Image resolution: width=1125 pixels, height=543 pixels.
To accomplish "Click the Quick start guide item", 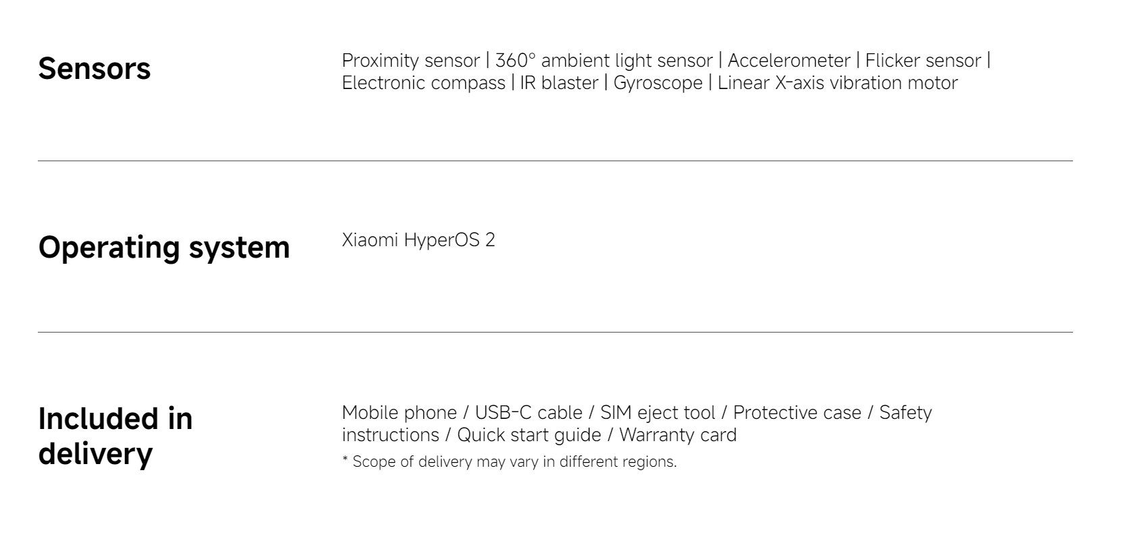I will pyautogui.click(x=529, y=435).
